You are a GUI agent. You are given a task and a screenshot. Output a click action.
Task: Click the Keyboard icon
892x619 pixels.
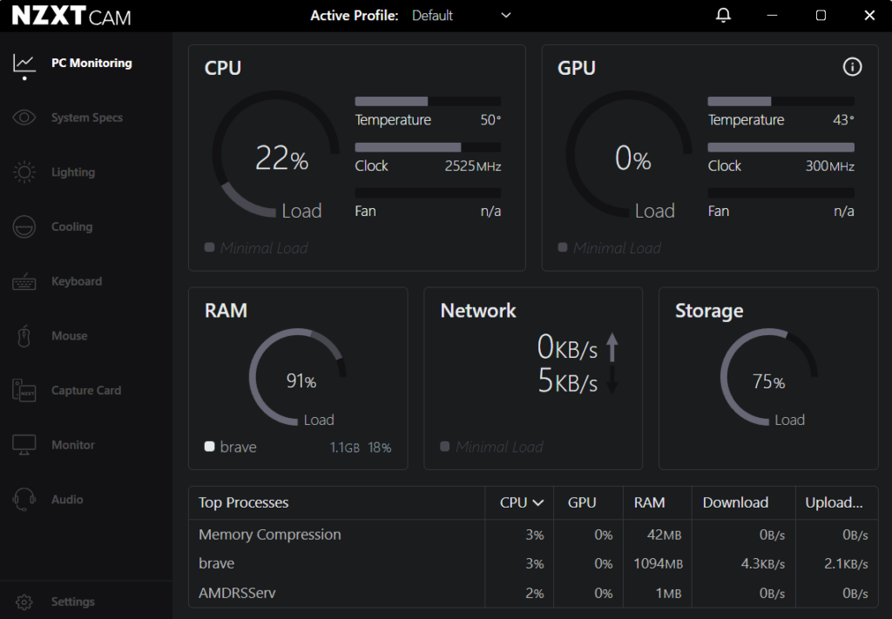[x=24, y=281]
